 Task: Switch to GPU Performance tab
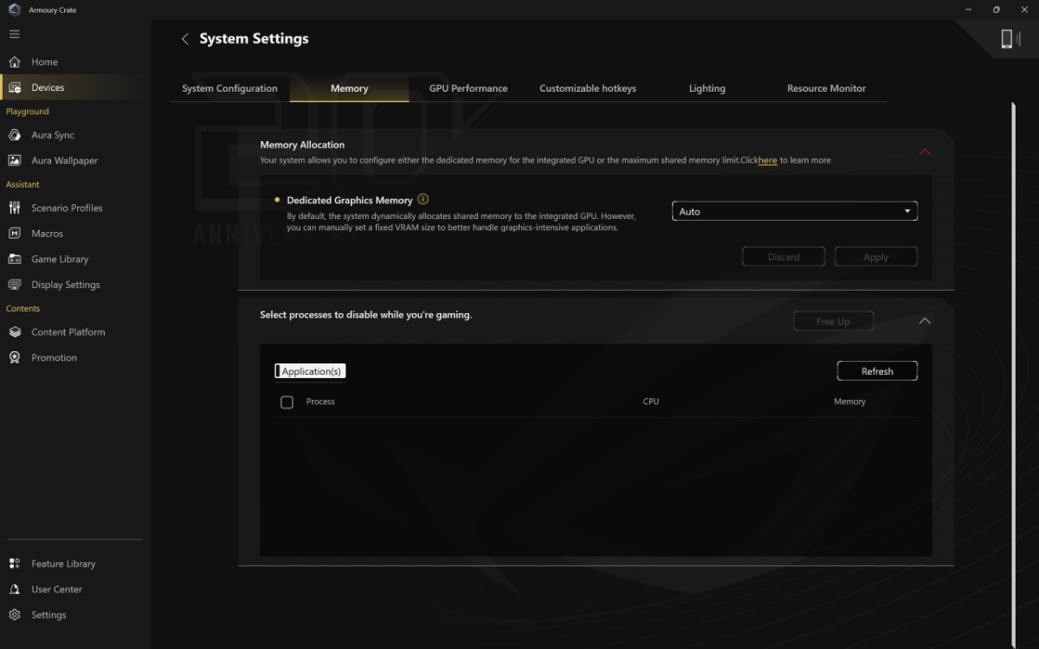click(x=468, y=88)
